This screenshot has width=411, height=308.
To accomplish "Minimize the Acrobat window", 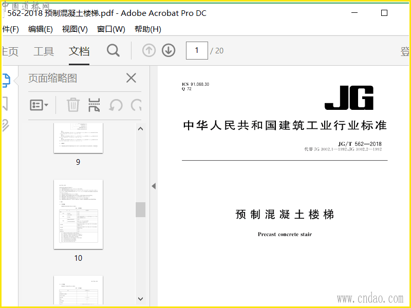I will pos(354,12).
